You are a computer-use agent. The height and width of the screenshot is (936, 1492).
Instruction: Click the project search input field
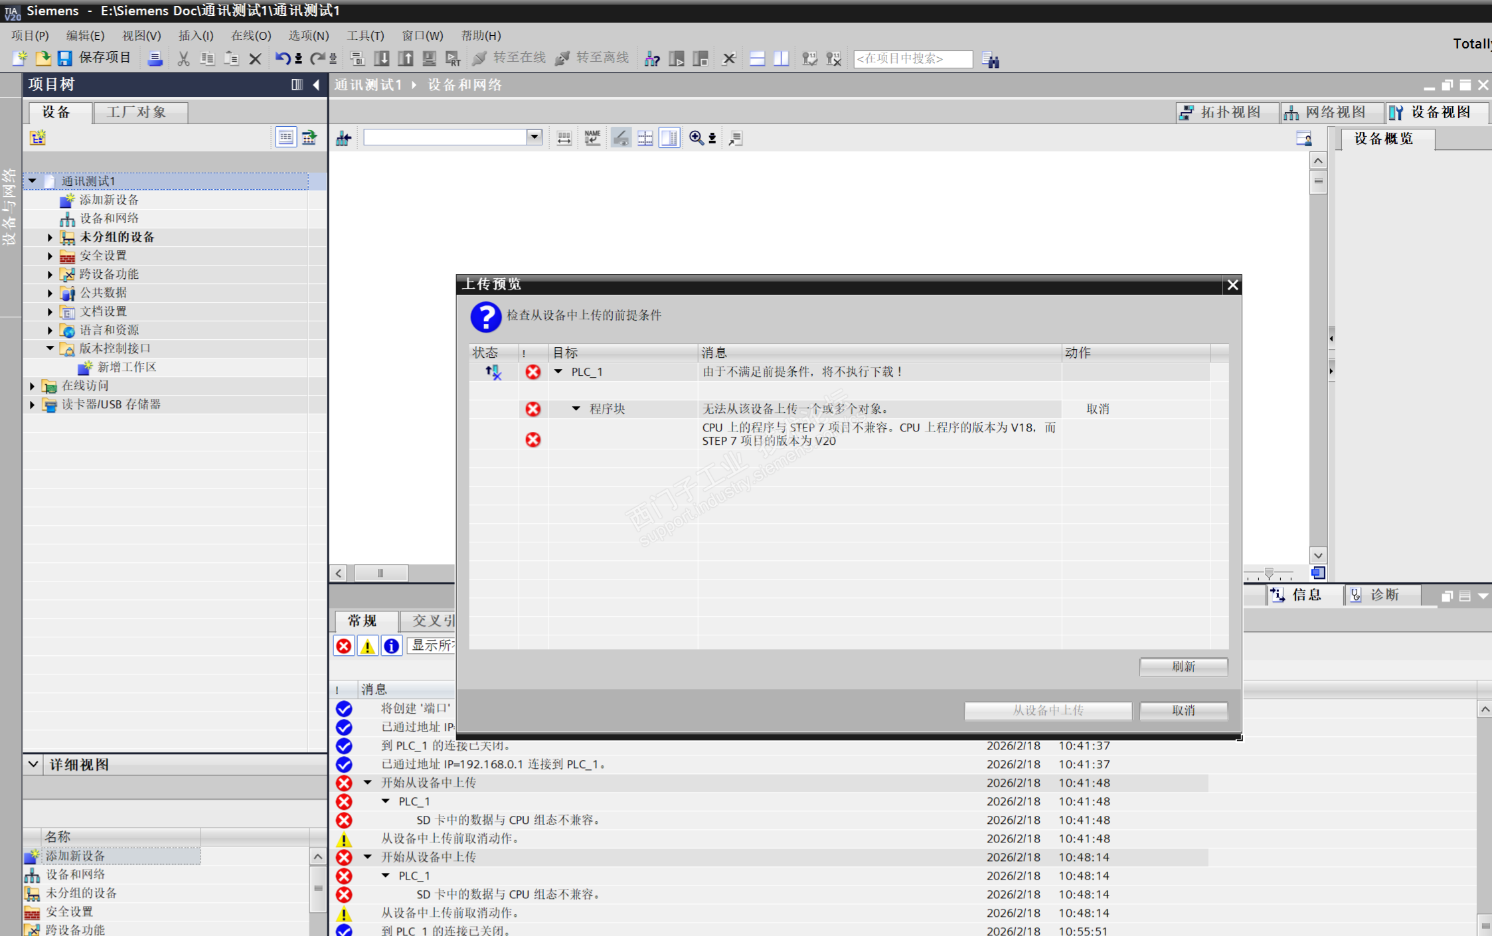click(x=912, y=58)
